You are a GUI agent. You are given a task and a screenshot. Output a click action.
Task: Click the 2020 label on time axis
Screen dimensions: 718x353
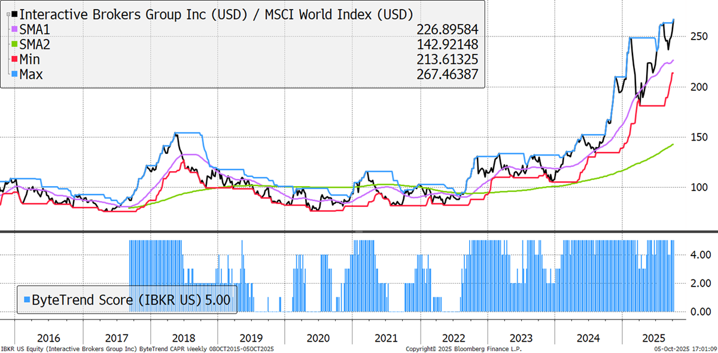[x=318, y=337]
